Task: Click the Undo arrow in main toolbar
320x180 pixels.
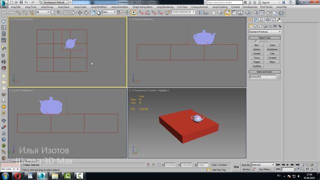Action: 4,12
